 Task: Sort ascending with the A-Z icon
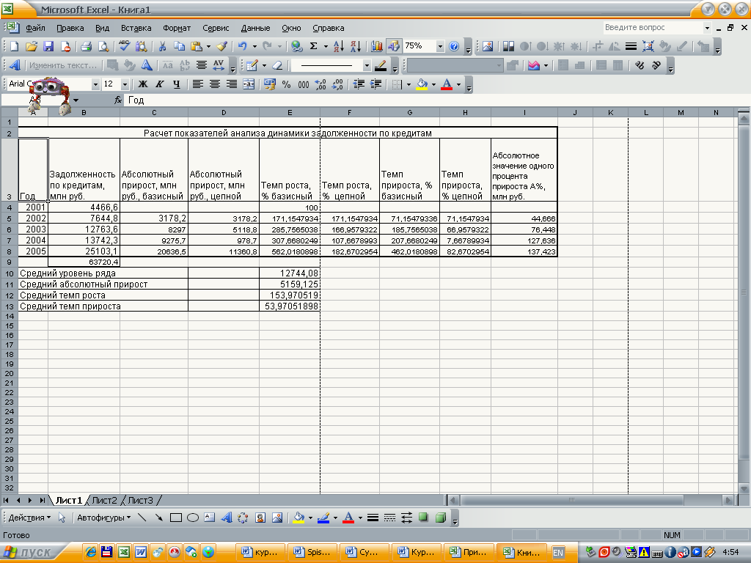tap(338, 46)
